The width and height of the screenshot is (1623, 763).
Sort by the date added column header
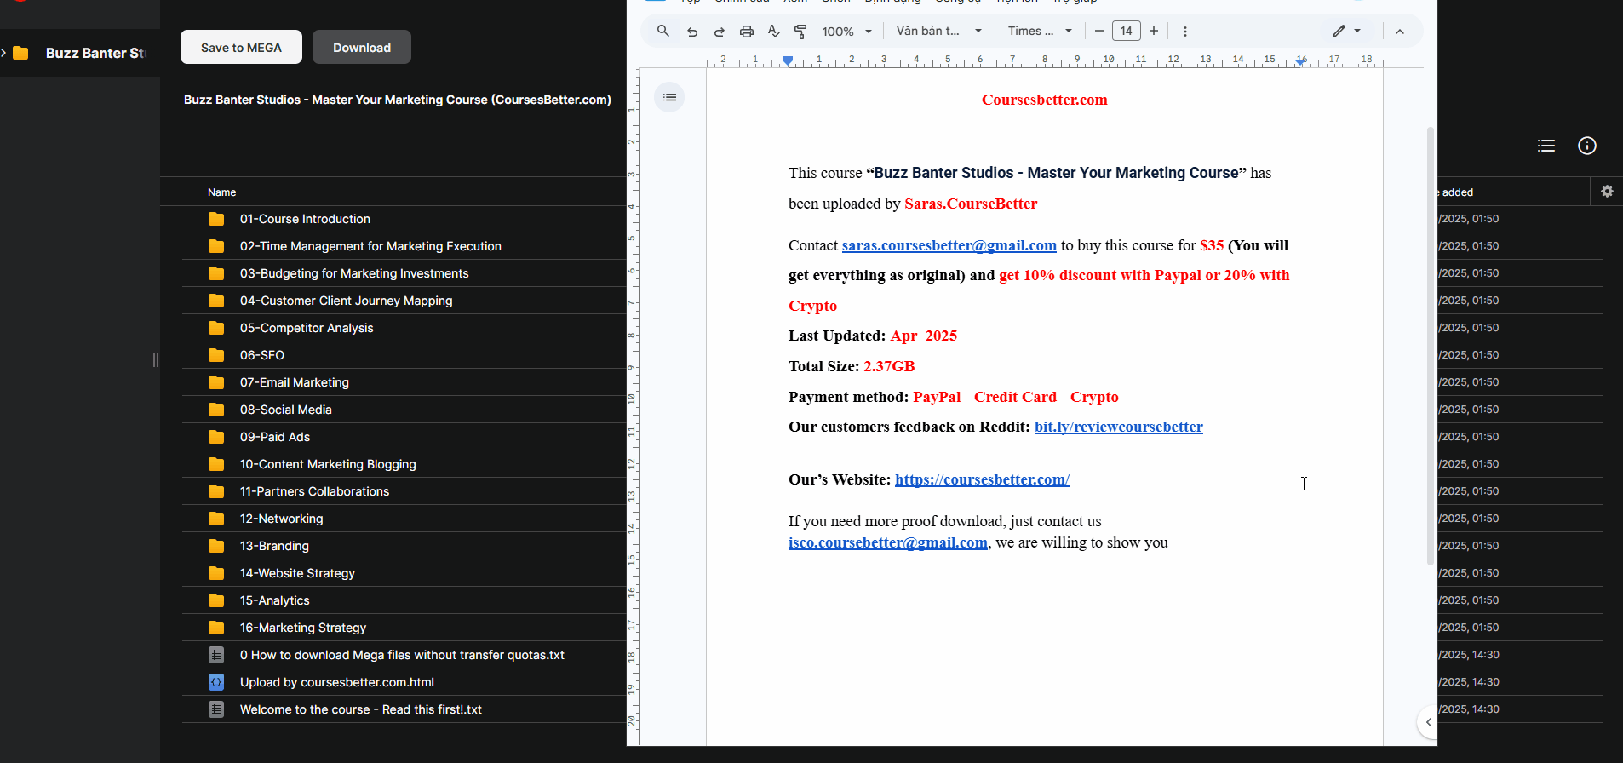click(x=1455, y=192)
